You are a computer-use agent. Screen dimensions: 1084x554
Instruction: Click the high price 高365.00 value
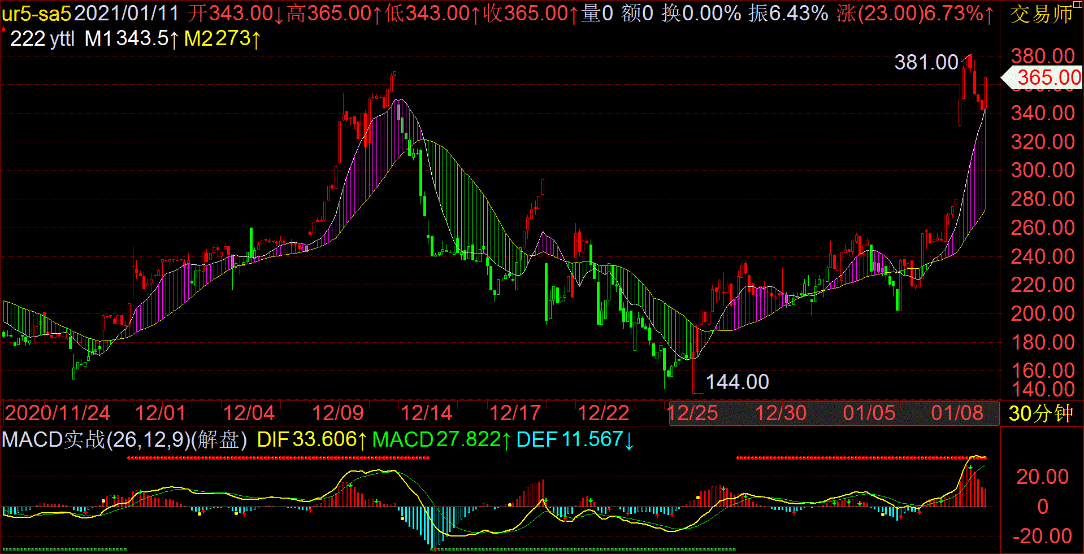point(334,14)
